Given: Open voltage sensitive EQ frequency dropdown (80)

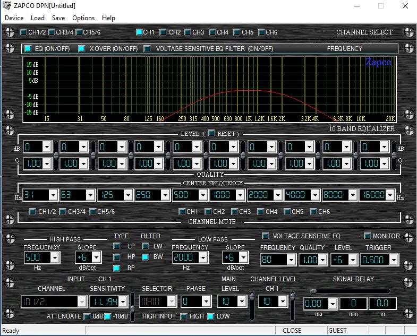Looking at the screenshot, I should [x=291, y=260].
